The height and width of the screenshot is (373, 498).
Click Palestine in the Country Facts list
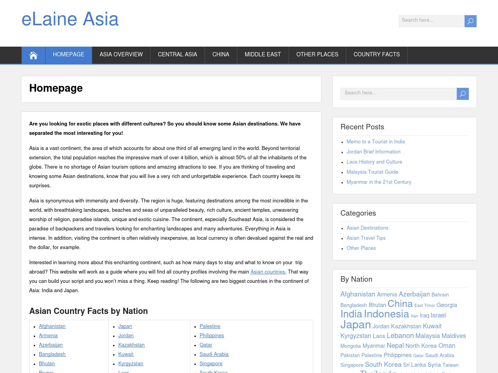point(210,326)
